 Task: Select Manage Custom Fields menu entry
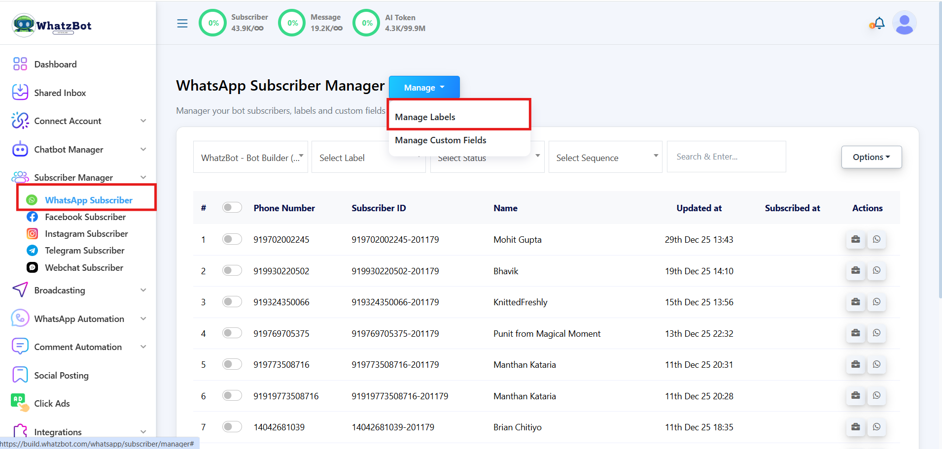pyautogui.click(x=440, y=140)
